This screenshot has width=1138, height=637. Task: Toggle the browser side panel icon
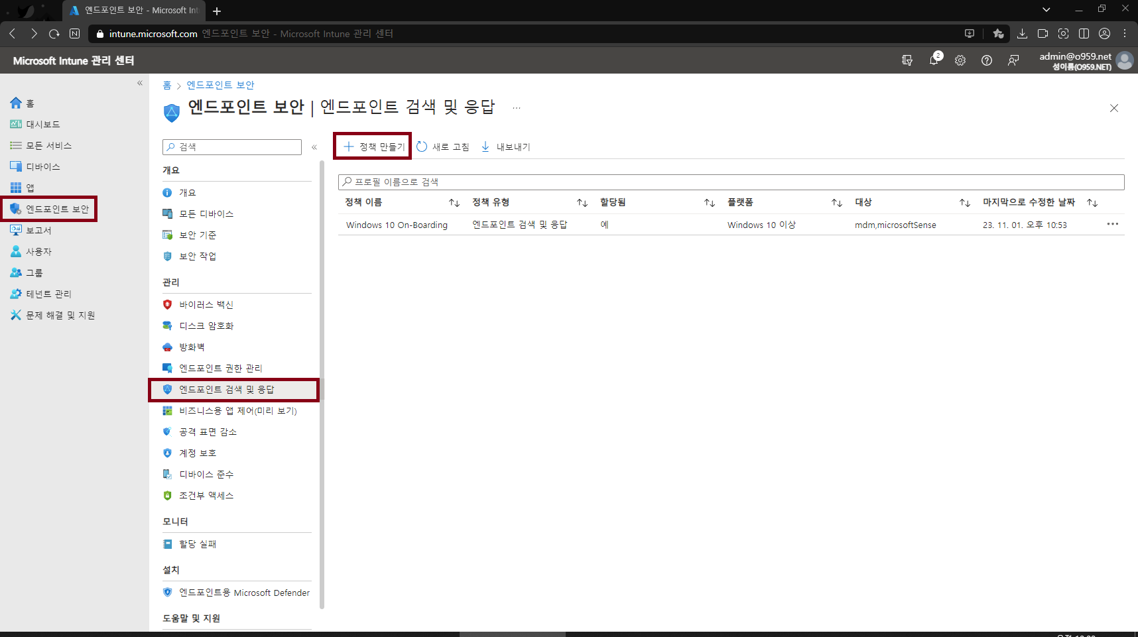[x=1084, y=34]
